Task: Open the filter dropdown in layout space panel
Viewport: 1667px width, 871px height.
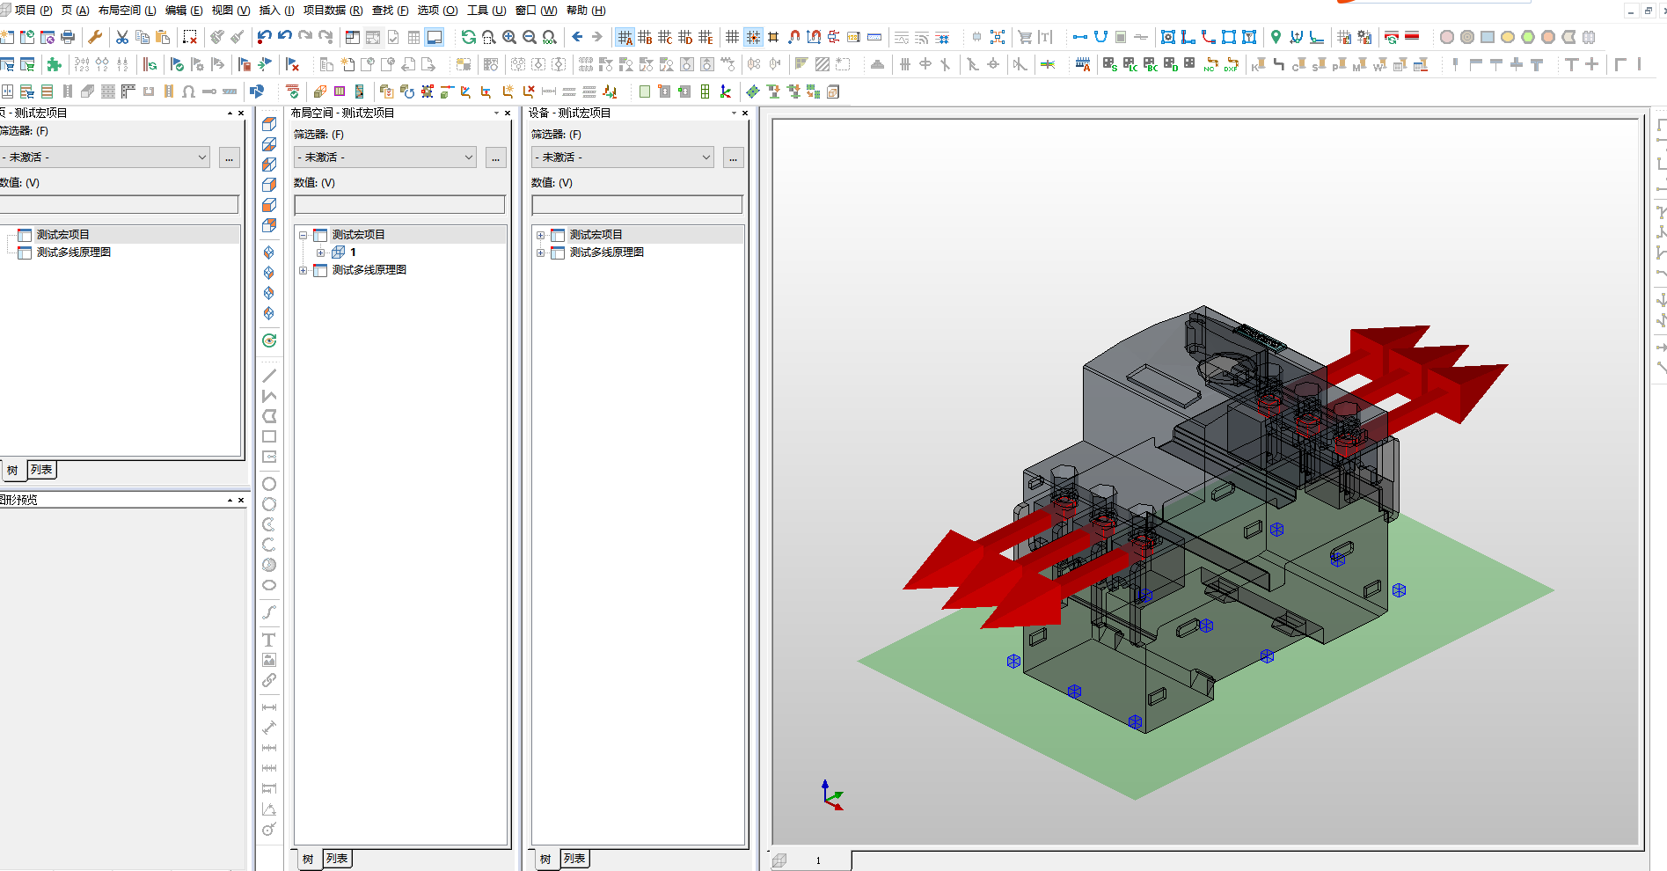Action: [x=385, y=157]
